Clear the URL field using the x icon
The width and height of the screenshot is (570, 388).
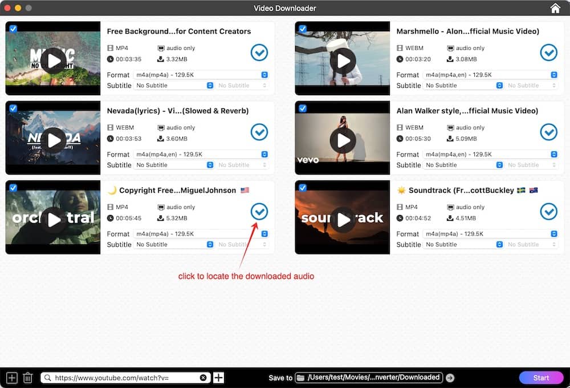tap(203, 377)
